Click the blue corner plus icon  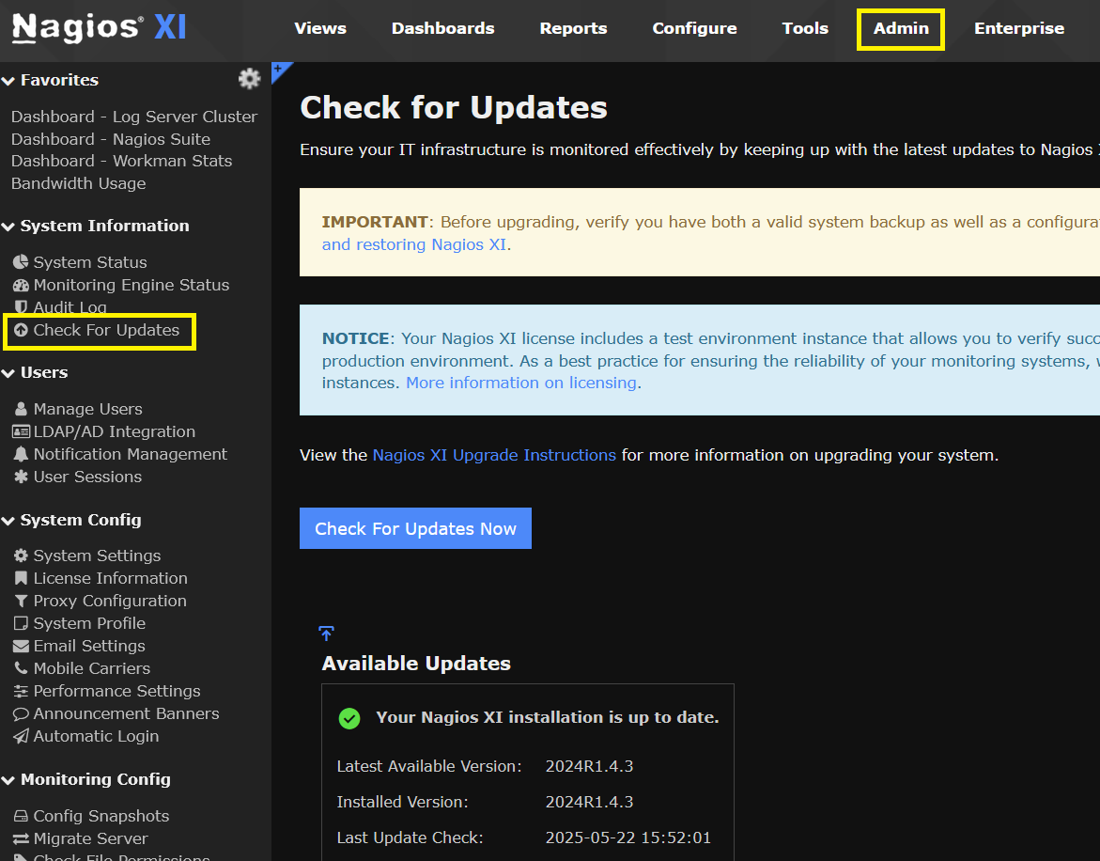pos(278,69)
